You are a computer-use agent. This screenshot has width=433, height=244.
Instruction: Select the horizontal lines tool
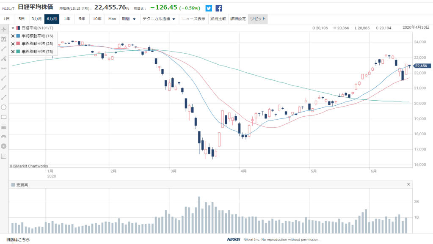tap(4, 126)
